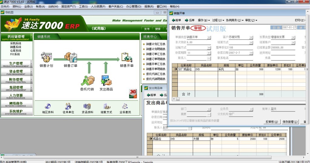
Task: Click the 销售开单 window title icon
Action: (x=171, y=13)
